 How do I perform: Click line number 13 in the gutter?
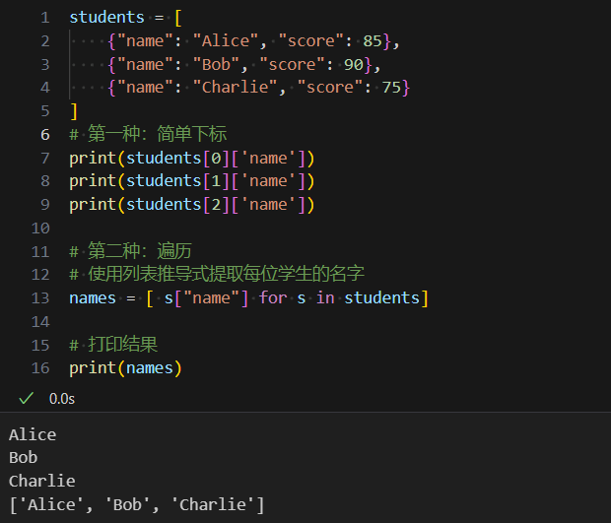click(x=40, y=297)
